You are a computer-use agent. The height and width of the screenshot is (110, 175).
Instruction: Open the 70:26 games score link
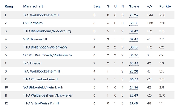pyautogui.click(x=134, y=15)
